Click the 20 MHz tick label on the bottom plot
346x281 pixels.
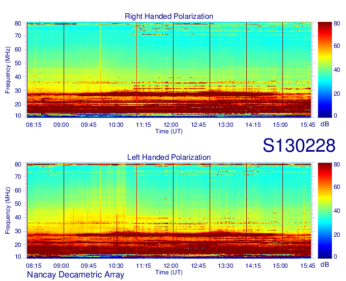(x=18, y=245)
